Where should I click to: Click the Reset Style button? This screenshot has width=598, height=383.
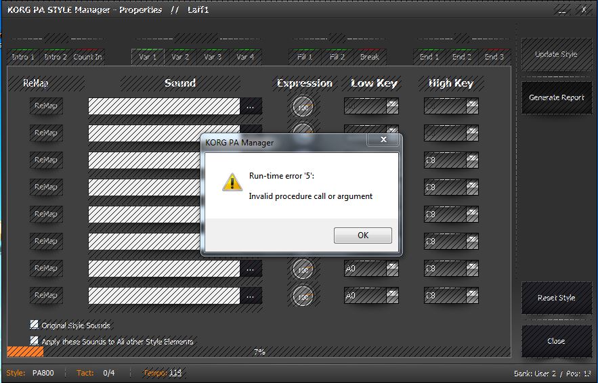(556, 298)
